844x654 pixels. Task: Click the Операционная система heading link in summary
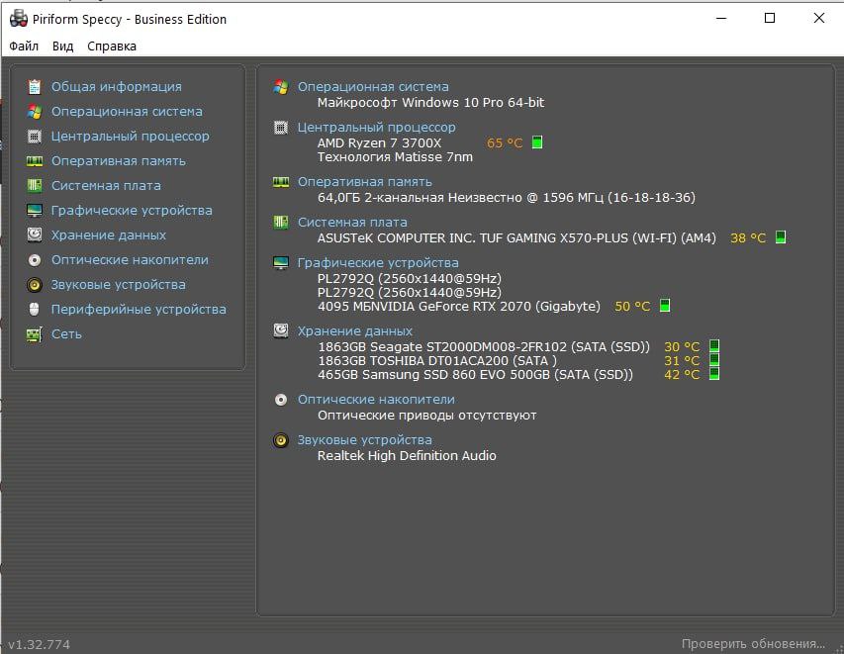click(x=373, y=87)
